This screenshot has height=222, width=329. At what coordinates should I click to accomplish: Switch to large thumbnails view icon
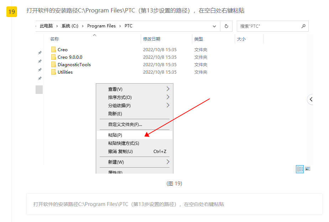click(x=308, y=169)
